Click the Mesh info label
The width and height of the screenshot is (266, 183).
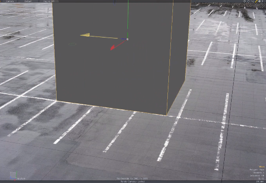[262, 167]
